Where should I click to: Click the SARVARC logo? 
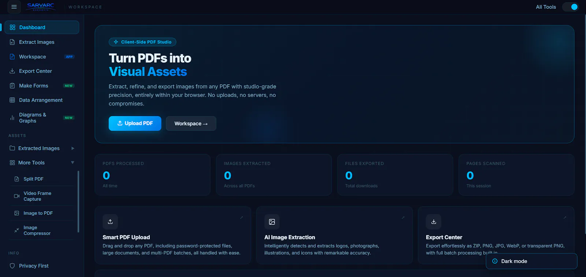[x=41, y=7]
